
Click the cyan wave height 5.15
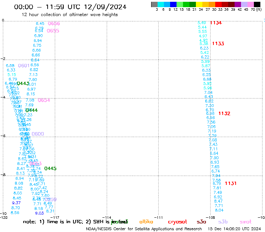pos(12,75)
